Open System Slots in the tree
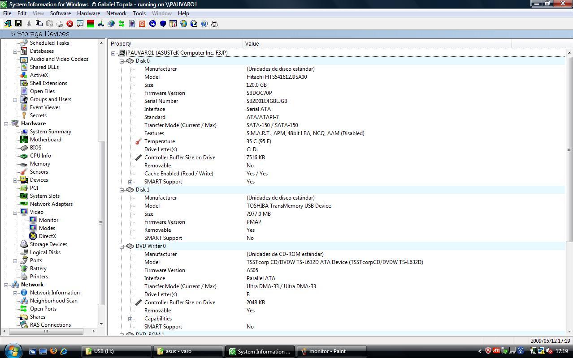The image size is (573, 358). 45,196
